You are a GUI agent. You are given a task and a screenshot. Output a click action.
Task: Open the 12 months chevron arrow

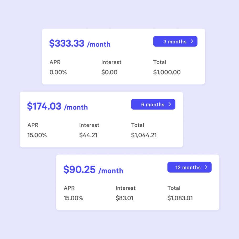[x=206, y=167]
